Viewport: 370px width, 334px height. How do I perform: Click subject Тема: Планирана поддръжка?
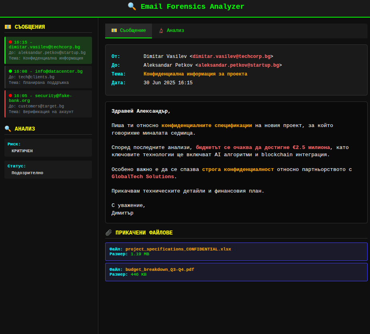(39, 82)
